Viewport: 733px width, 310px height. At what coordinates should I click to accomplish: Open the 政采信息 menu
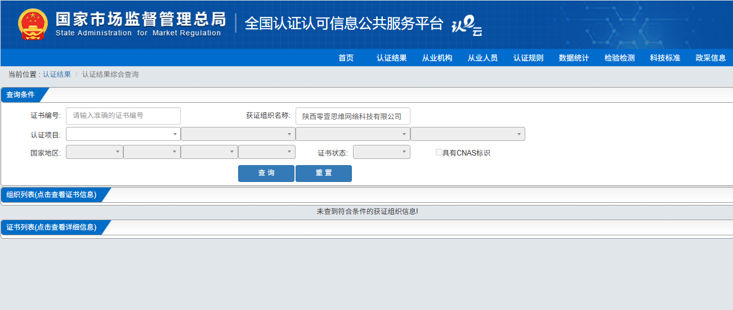pyautogui.click(x=710, y=58)
